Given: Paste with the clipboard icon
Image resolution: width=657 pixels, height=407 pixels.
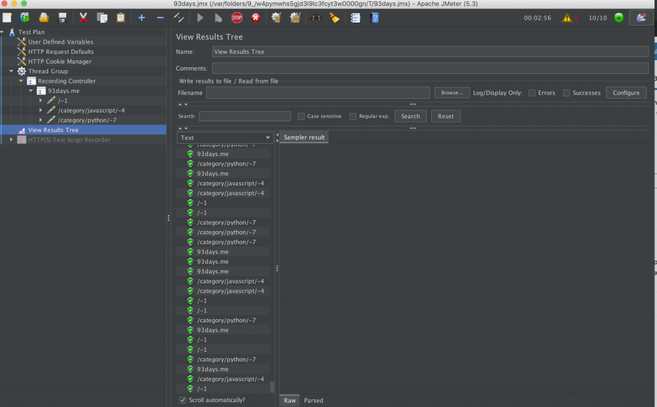Looking at the screenshot, I should 121,17.
